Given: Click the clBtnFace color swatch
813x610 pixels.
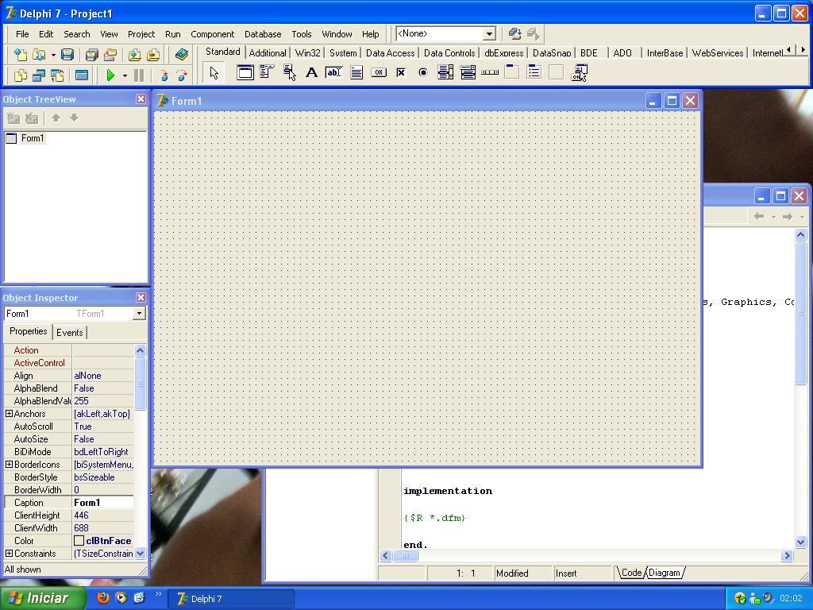Looking at the screenshot, I should 79,540.
